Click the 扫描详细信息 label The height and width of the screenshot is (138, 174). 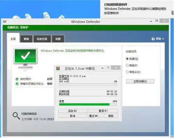29,114
